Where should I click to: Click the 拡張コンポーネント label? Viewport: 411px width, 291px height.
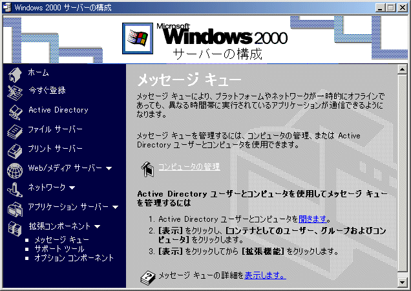click(x=59, y=226)
